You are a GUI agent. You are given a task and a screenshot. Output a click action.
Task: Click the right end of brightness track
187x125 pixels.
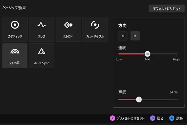coord(177,99)
